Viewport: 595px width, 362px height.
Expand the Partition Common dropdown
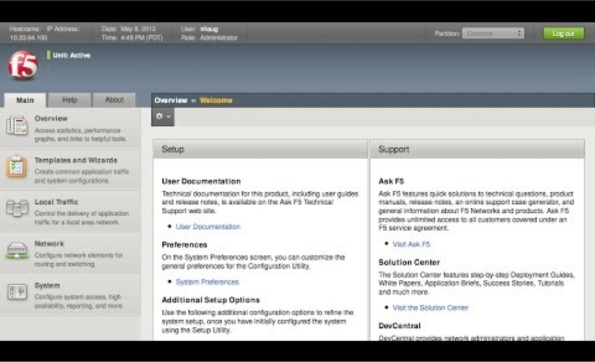[493, 33]
